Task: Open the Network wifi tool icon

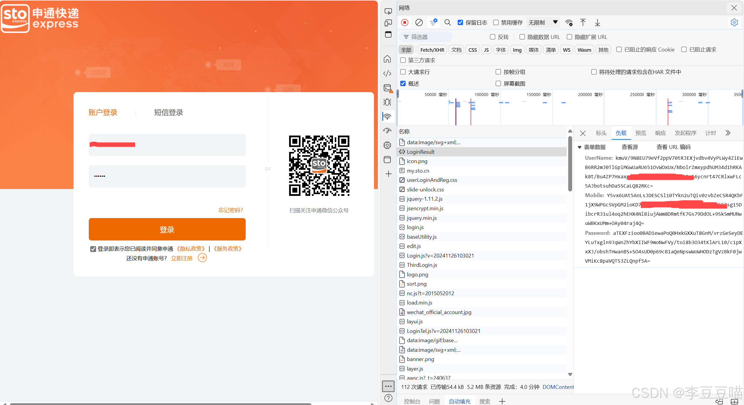Action: click(x=387, y=117)
